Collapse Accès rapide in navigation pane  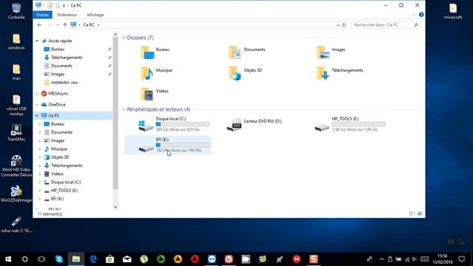pos(37,41)
